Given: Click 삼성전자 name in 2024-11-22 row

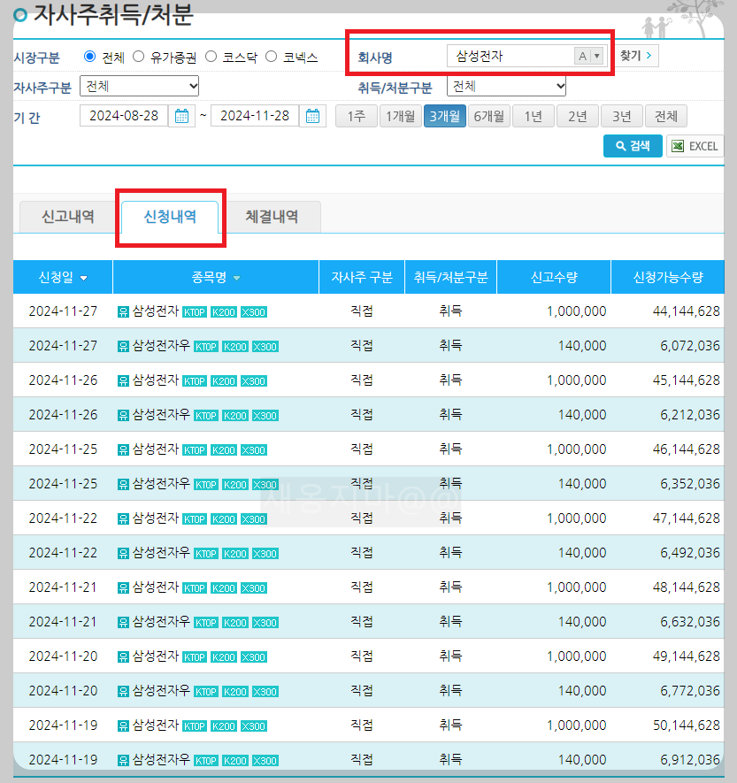Looking at the screenshot, I should (x=156, y=518).
